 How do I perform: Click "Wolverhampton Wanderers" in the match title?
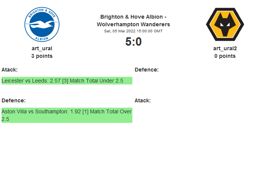133,24
